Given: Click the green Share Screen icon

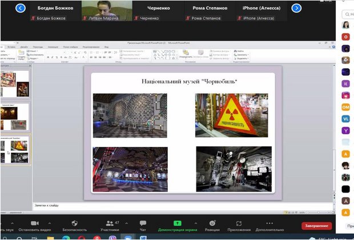Looking at the screenshot, I should (177, 222).
